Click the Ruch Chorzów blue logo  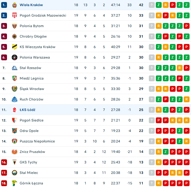pyautogui.click(x=15, y=99)
